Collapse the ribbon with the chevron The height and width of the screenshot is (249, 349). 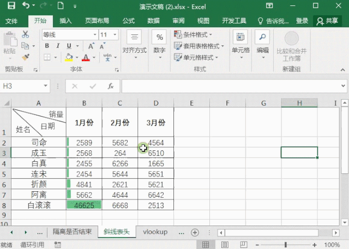click(x=342, y=70)
